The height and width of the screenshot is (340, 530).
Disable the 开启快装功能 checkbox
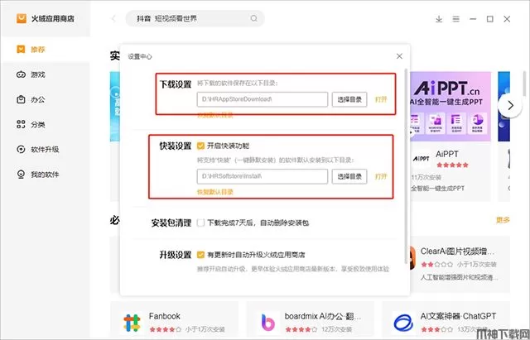[200, 145]
